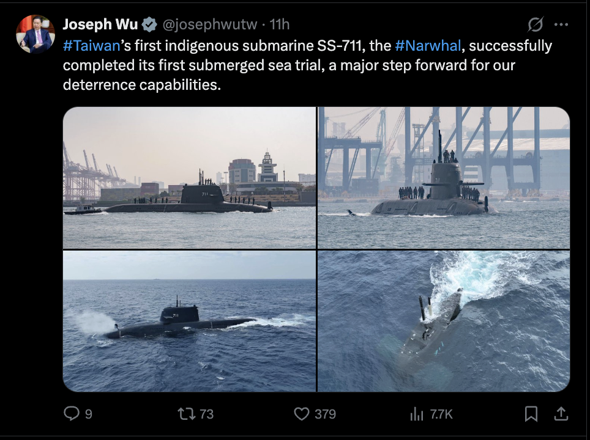Screen dimensions: 590x440
Task: Repost this tweet using the retweet icon
Action: pos(185,414)
